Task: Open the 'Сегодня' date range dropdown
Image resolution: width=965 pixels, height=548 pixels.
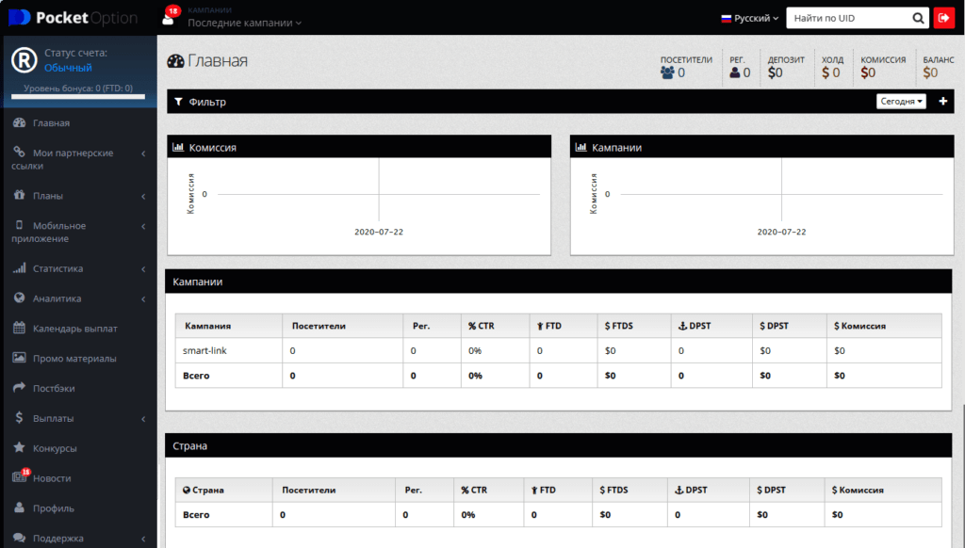Action: 901,102
